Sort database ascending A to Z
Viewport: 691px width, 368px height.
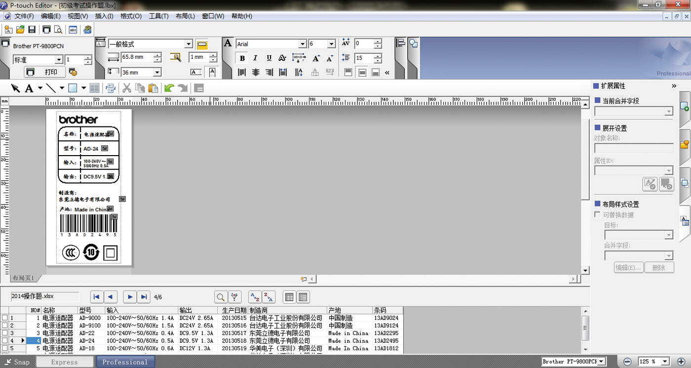(255, 297)
